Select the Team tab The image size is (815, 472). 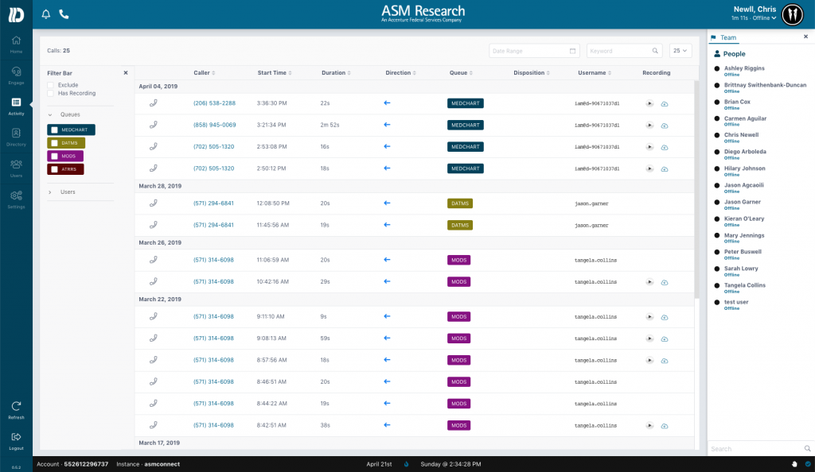click(x=724, y=37)
